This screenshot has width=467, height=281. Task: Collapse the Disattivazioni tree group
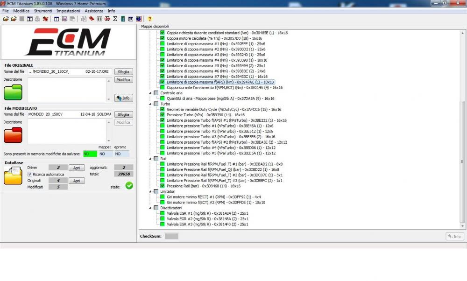tap(151, 208)
